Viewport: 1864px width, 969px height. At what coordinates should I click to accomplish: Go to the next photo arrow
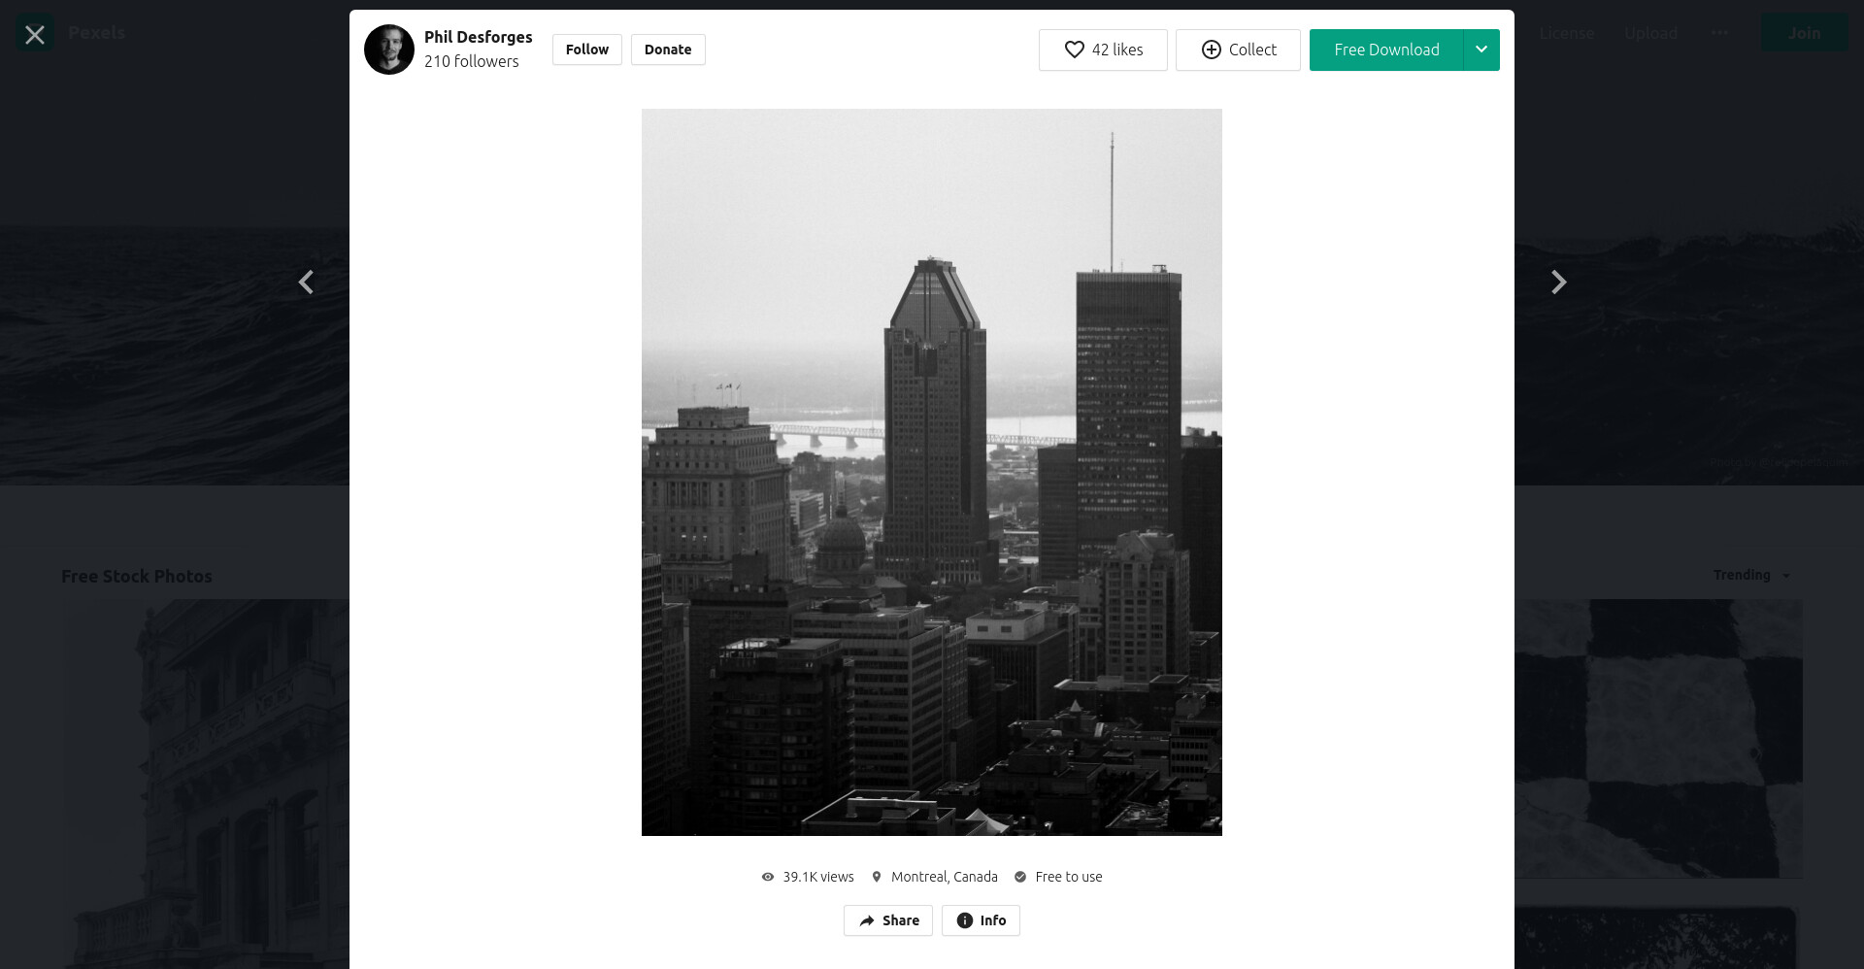pos(1558,283)
